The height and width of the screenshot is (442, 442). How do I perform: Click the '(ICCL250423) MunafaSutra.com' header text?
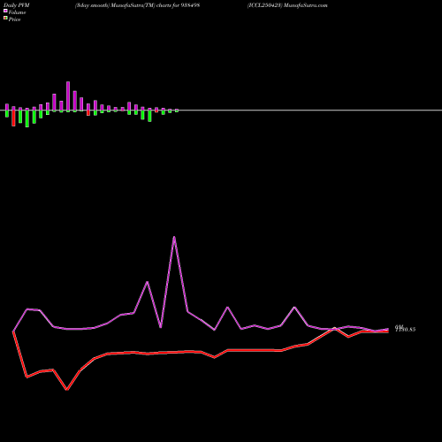point(287,5)
